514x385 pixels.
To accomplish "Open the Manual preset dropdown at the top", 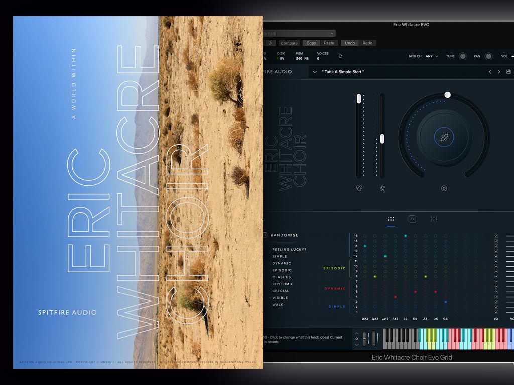I will 299,33.
